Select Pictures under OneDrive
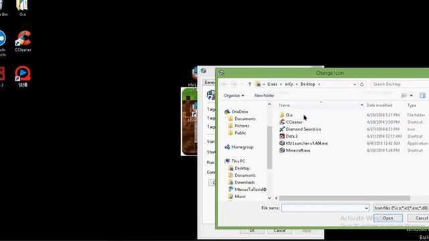Screen dimensions: 429x241 point(242,126)
